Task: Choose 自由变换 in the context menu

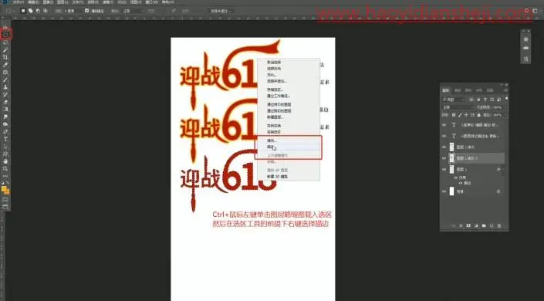Action: [274, 126]
